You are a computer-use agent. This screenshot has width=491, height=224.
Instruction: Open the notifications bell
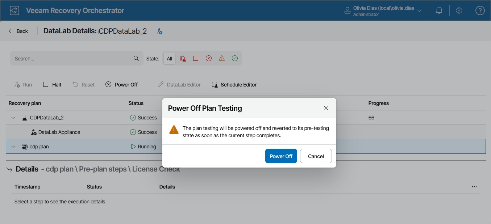[439, 10]
